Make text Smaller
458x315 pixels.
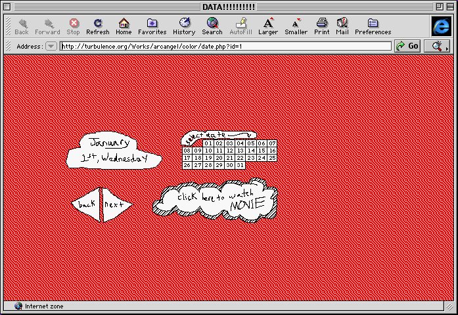point(296,26)
